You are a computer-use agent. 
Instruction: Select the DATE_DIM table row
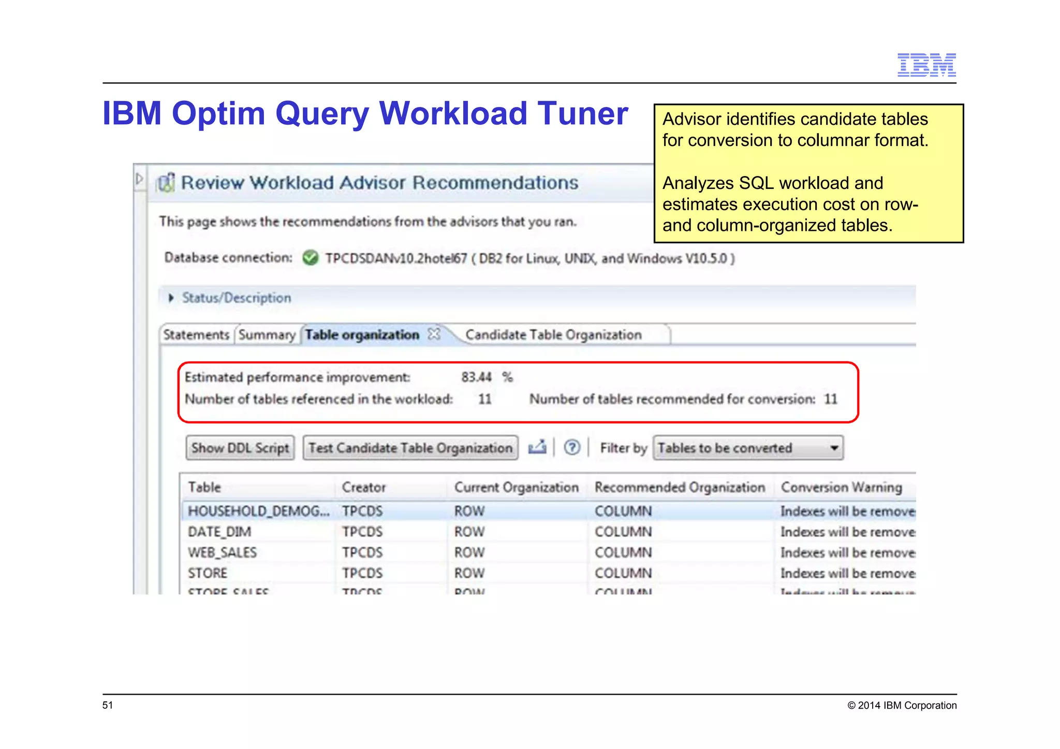click(549, 532)
